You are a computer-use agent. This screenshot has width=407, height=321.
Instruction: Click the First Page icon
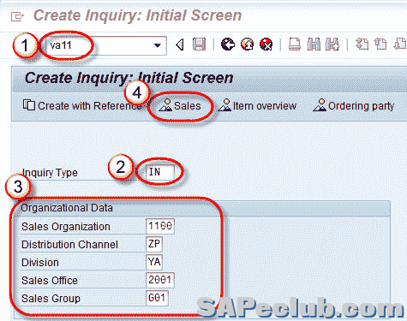(x=362, y=45)
